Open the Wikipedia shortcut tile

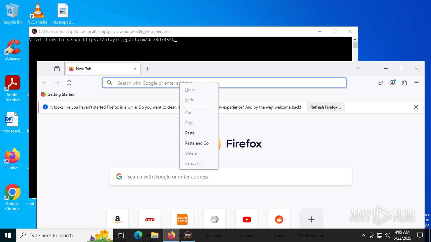[214, 219]
